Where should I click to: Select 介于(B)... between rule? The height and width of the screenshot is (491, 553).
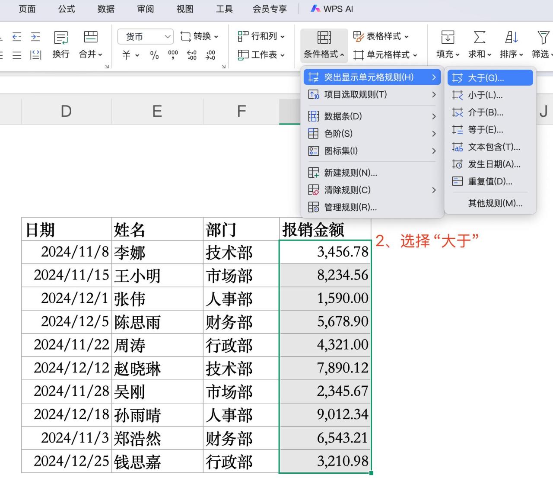click(490, 112)
